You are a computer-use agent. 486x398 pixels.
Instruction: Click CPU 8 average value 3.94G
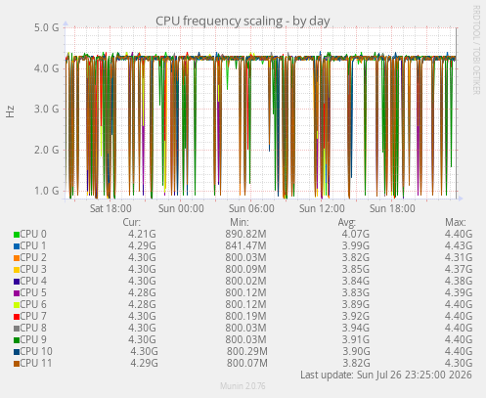coord(356,328)
